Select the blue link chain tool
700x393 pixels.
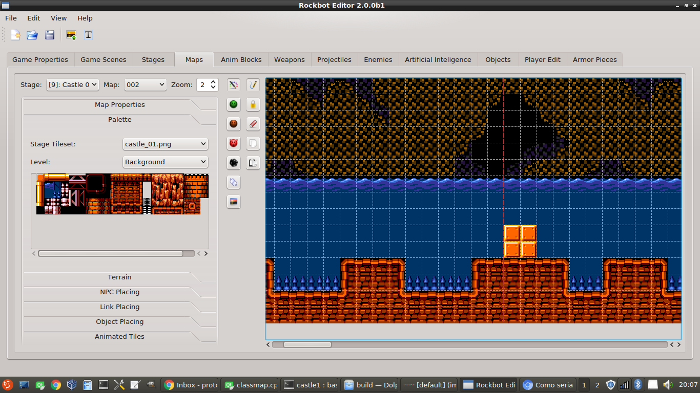(234, 182)
